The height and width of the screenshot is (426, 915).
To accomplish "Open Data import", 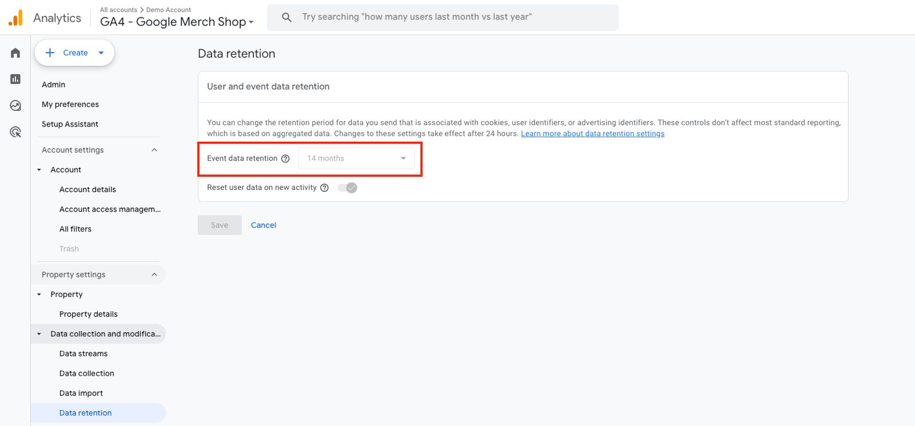I will pos(81,393).
